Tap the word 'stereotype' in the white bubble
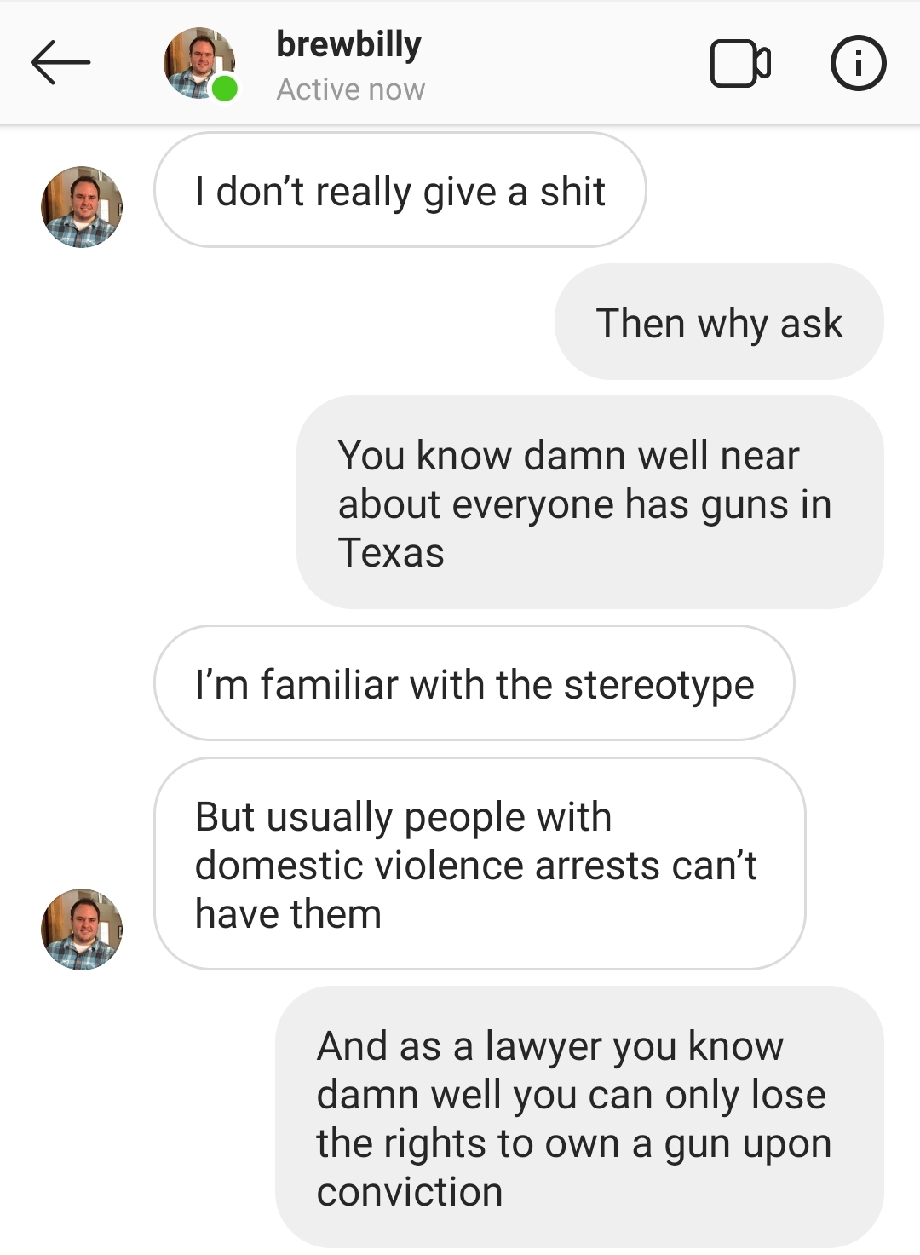920x1255 pixels. click(x=658, y=685)
